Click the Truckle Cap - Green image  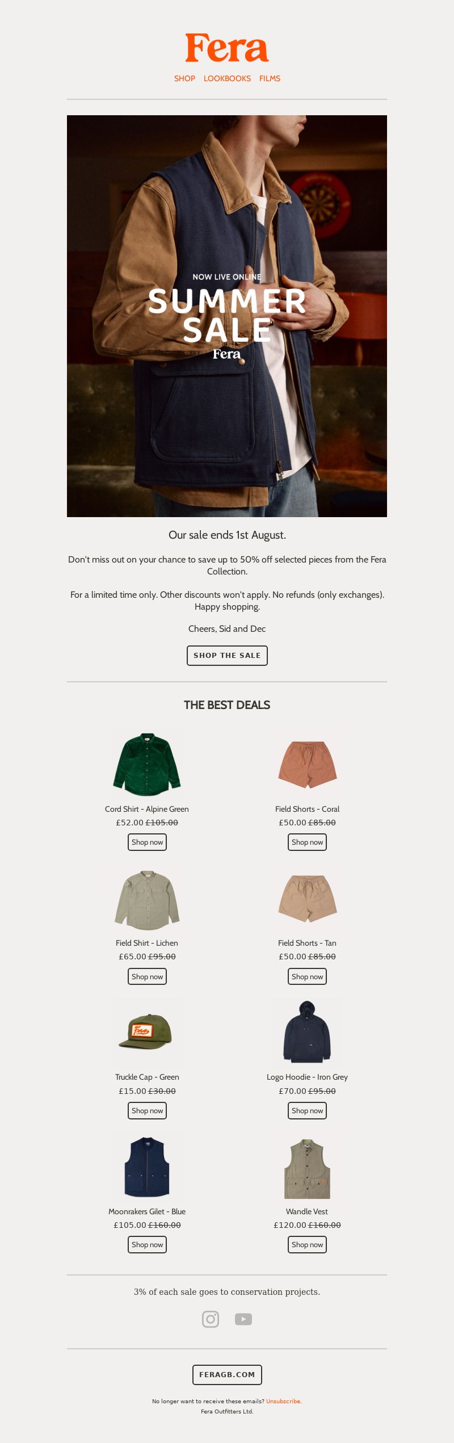click(147, 1032)
